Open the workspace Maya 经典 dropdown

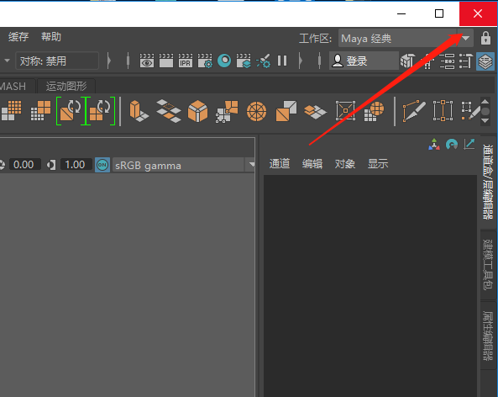click(x=406, y=38)
